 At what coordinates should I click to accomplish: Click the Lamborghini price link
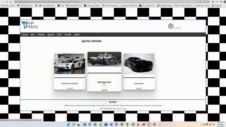pyautogui.click(x=70, y=88)
